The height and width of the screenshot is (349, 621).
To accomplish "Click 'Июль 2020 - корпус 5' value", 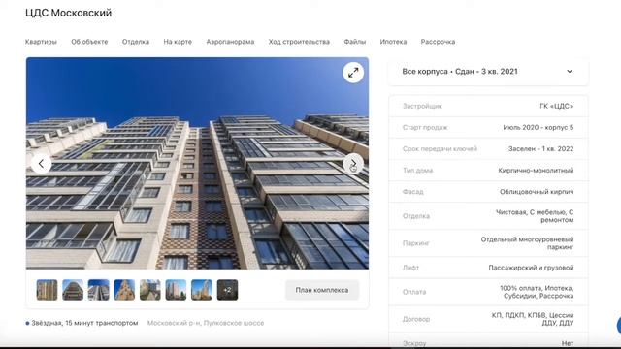I will point(539,127).
